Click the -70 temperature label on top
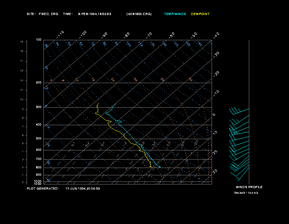Viewport: 289px width, 224px height. (149, 36)
